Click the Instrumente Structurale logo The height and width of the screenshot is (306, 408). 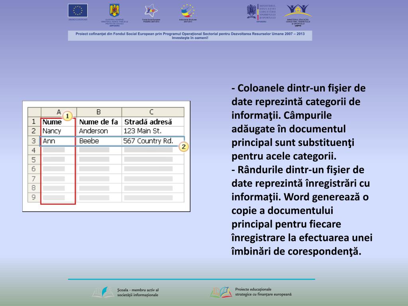coord(188,11)
